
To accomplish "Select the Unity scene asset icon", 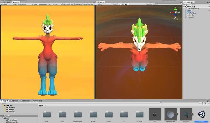I will (201, 114).
